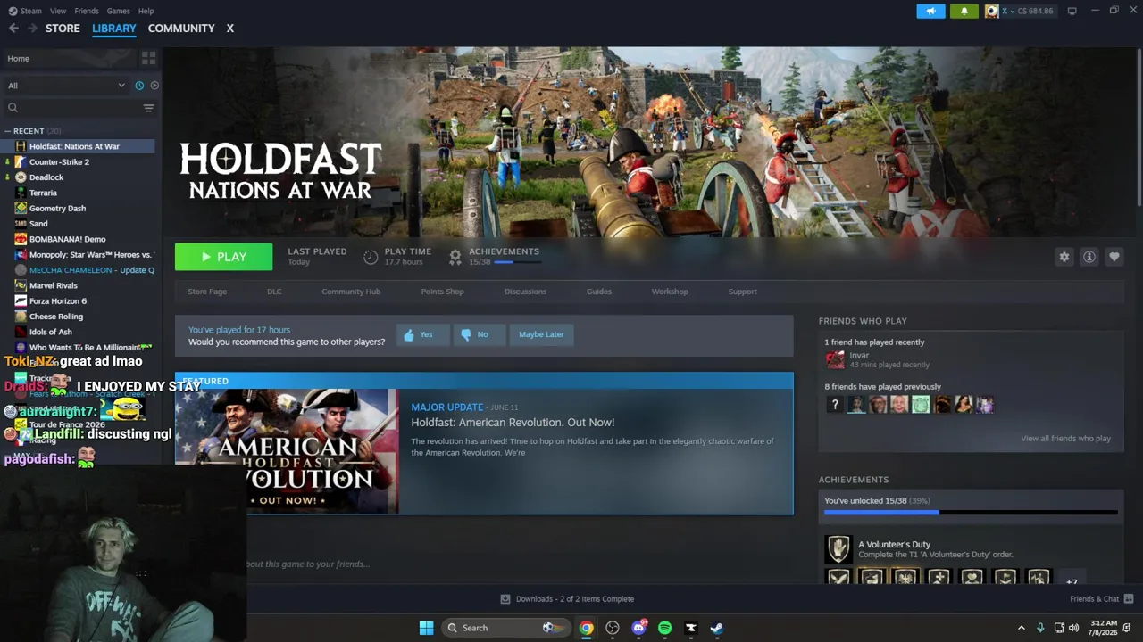Launch Holdfast with the green Play button

(223, 257)
